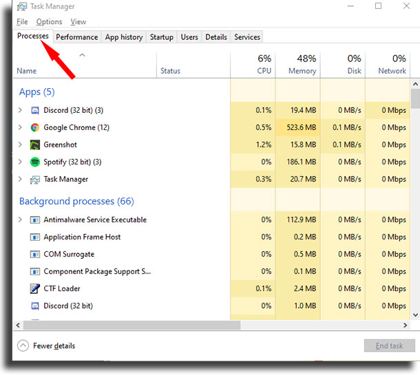The width and height of the screenshot is (420, 375).
Task: Click the Background processes (66) heading
Action: [x=76, y=202]
